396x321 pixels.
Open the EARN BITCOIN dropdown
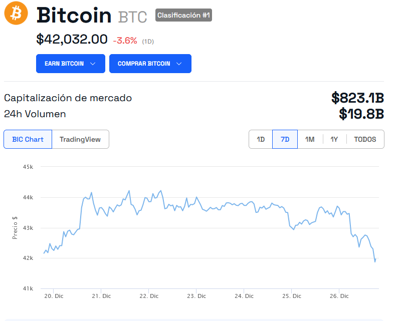[70, 64]
